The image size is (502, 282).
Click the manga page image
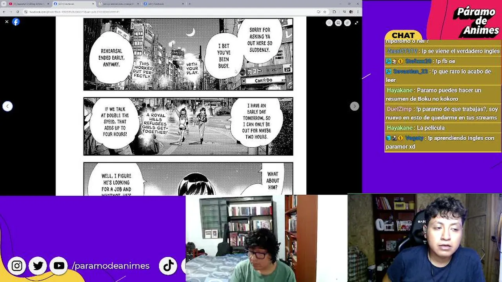coord(181,106)
